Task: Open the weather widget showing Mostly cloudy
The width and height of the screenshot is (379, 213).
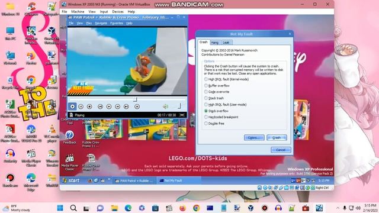Action: 17,208
